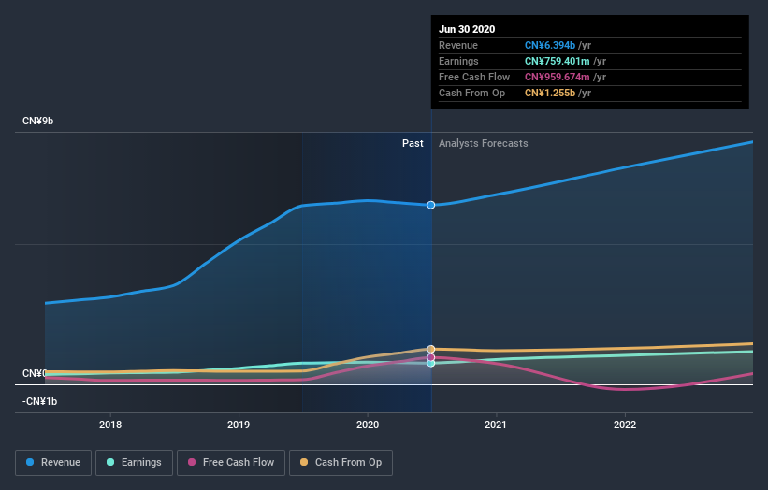Click the CN¥759.401m earnings value
The image size is (768, 490).
click(x=558, y=61)
